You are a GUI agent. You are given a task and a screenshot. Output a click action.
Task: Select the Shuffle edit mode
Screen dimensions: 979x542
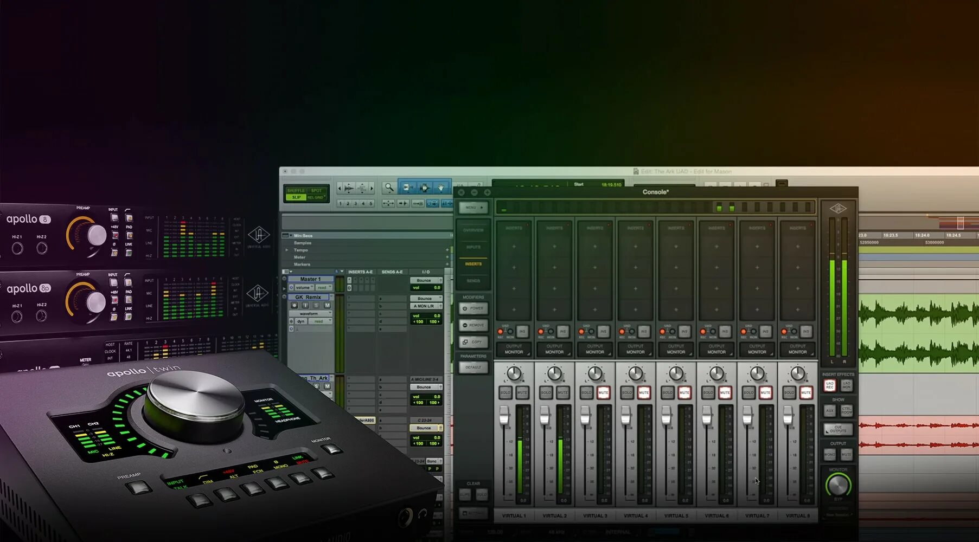coord(296,190)
